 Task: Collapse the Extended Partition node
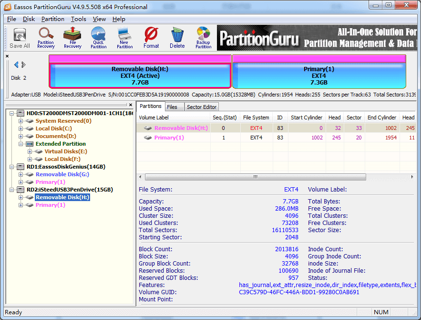coord(21,144)
